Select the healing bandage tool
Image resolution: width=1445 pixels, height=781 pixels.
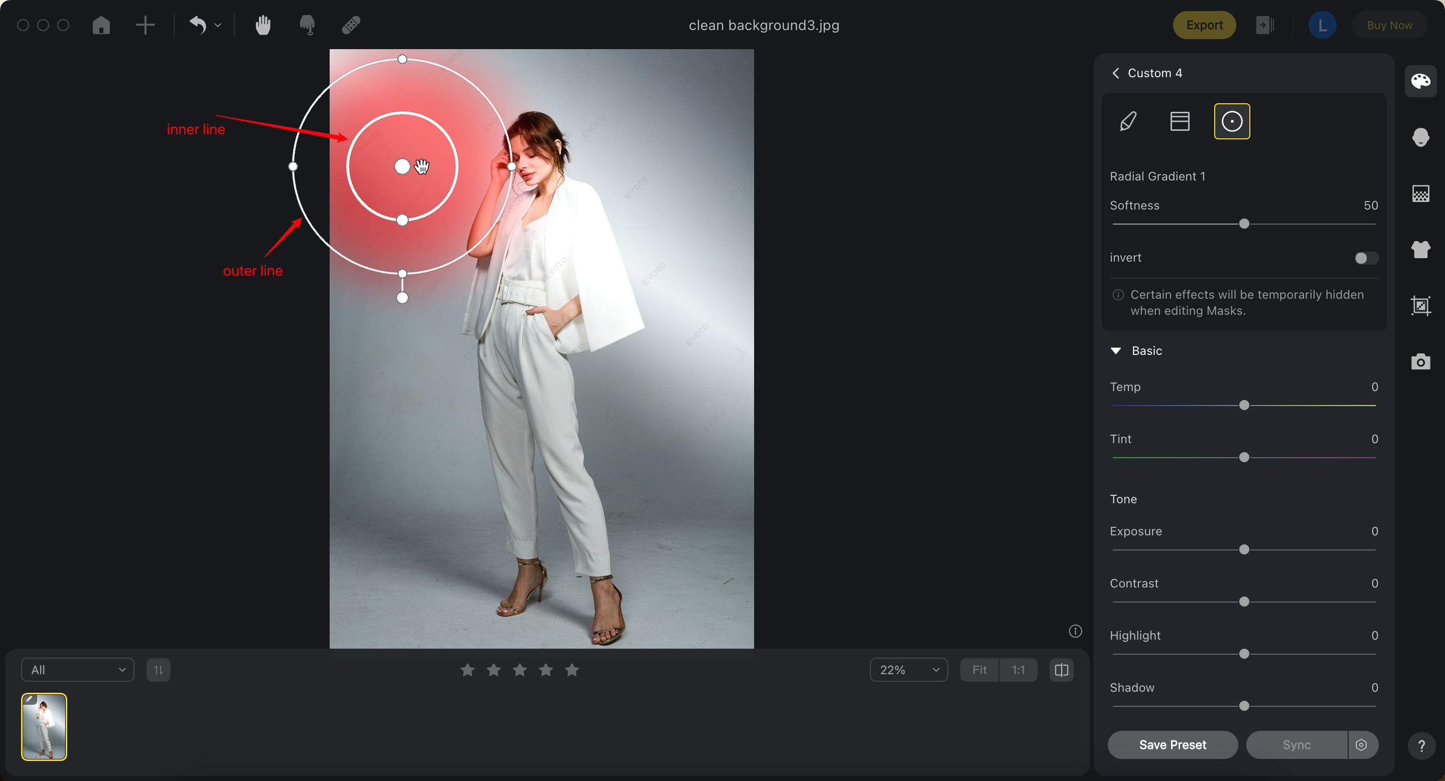351,25
